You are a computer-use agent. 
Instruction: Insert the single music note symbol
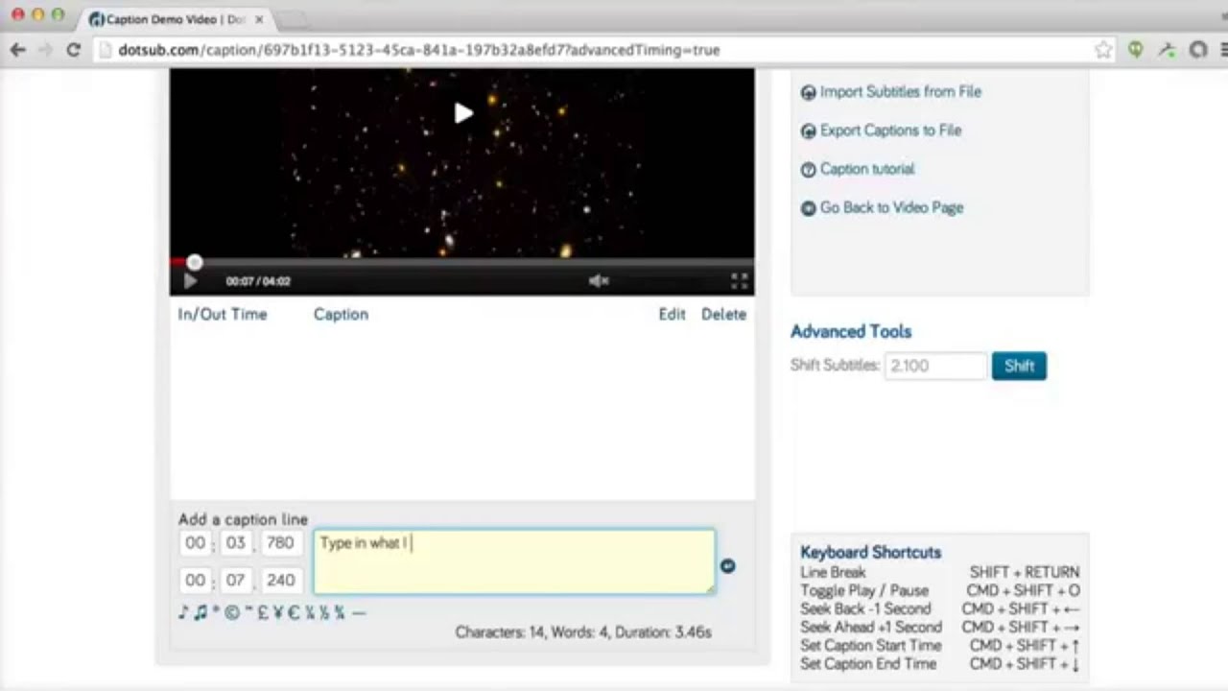click(x=183, y=612)
